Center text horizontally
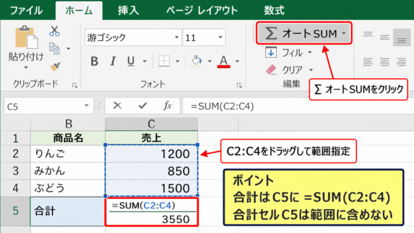The width and height of the screenshot is (414, 233). pyautogui.click(x=385, y=62)
